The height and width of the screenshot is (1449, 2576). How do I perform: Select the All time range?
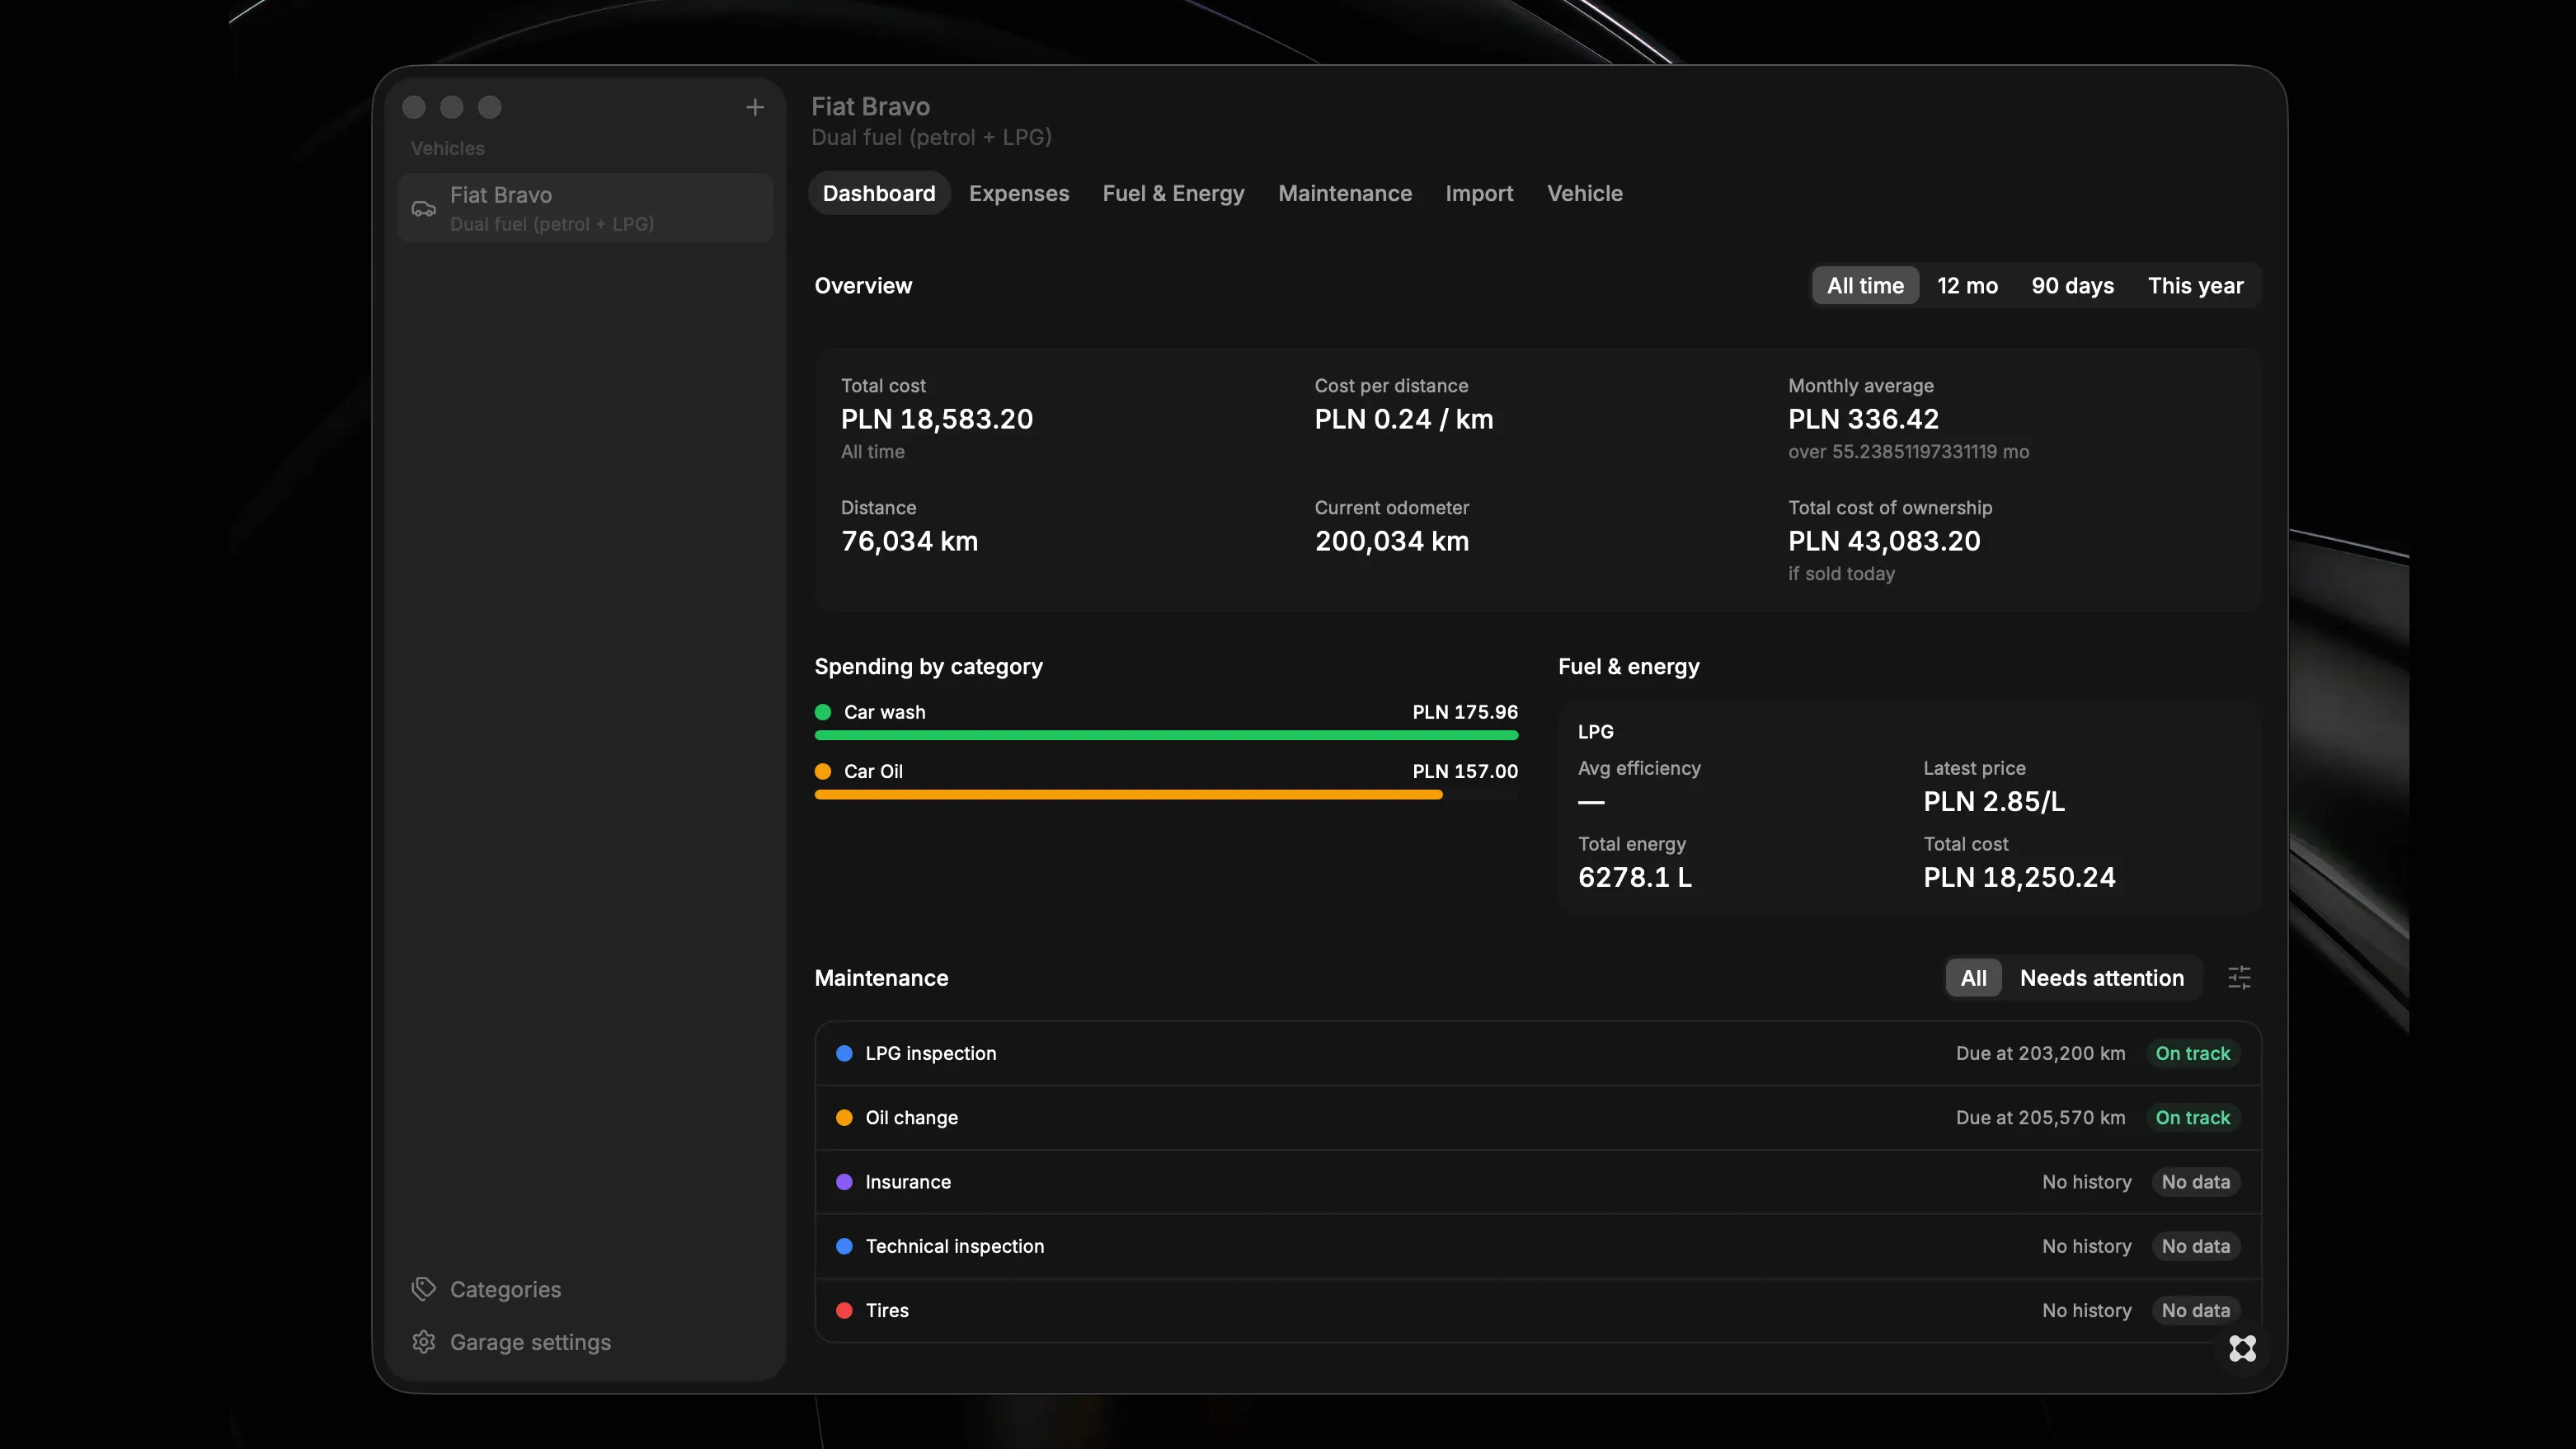1865,286
